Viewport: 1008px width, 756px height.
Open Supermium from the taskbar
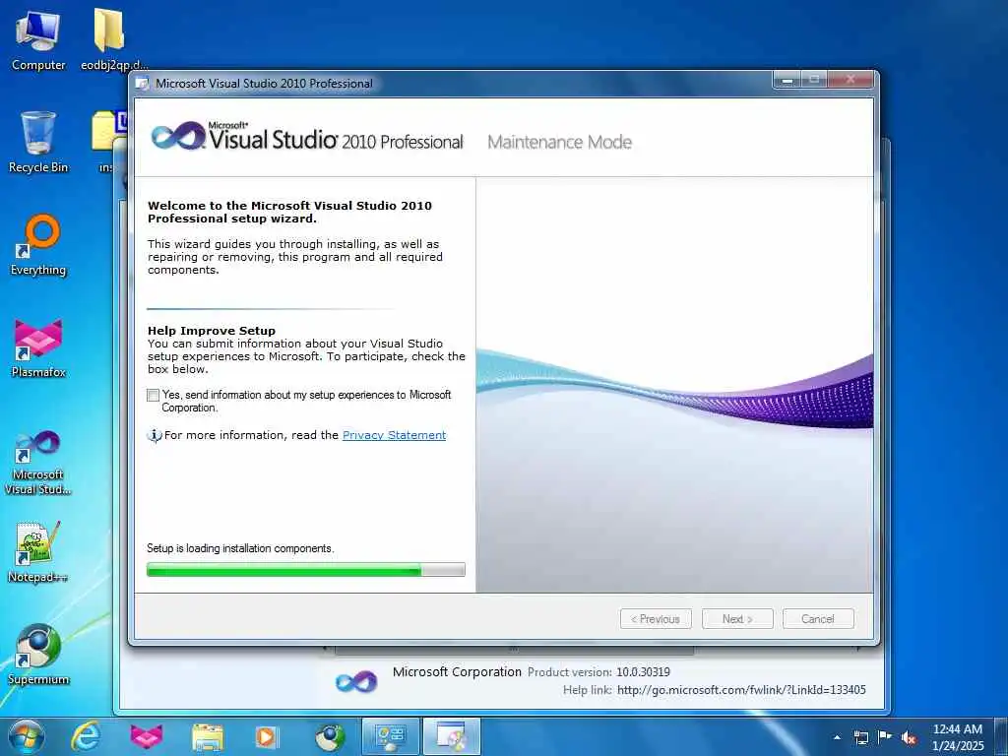[330, 736]
